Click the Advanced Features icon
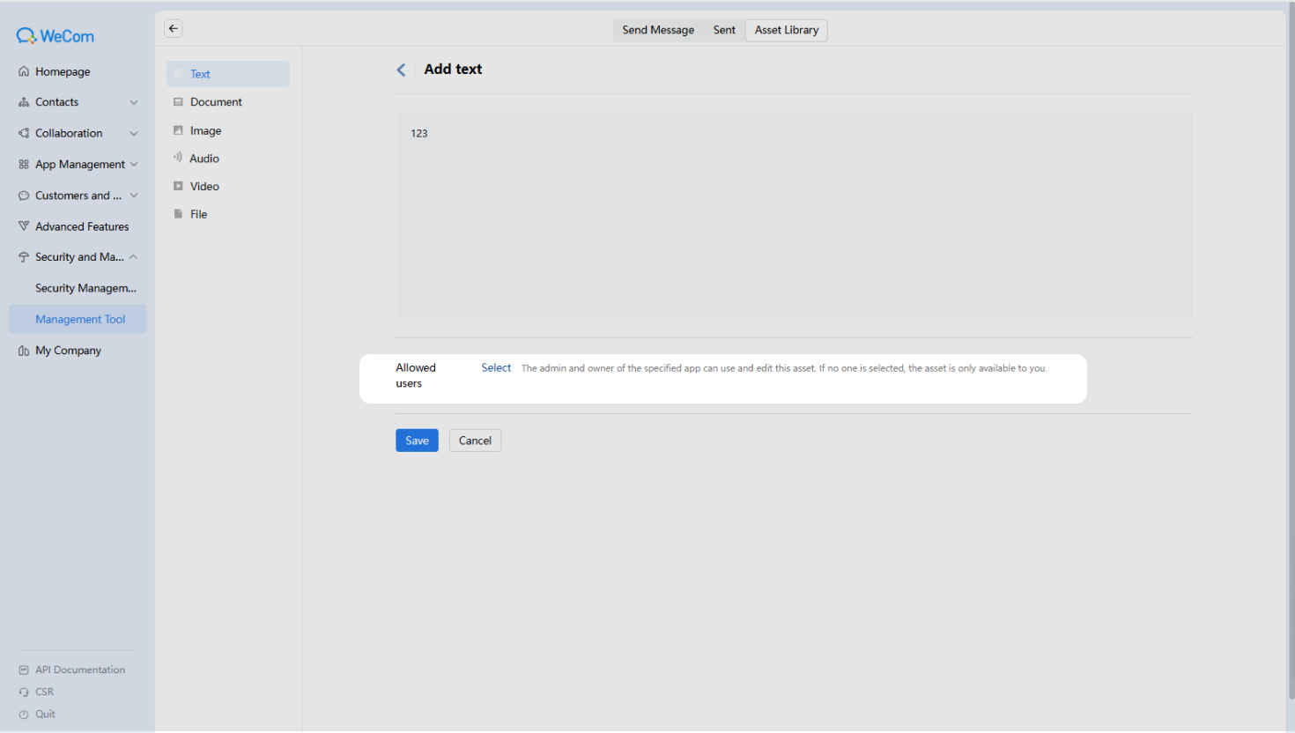 pyautogui.click(x=24, y=226)
